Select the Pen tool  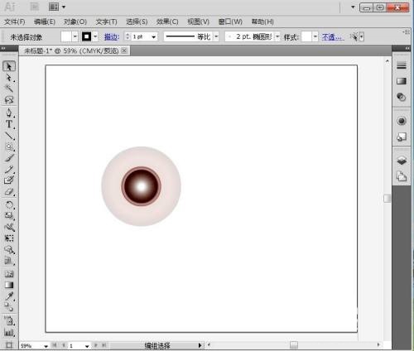tap(9, 113)
